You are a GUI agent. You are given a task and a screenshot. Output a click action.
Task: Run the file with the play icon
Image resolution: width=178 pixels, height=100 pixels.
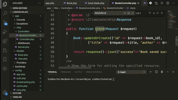click(162, 3)
